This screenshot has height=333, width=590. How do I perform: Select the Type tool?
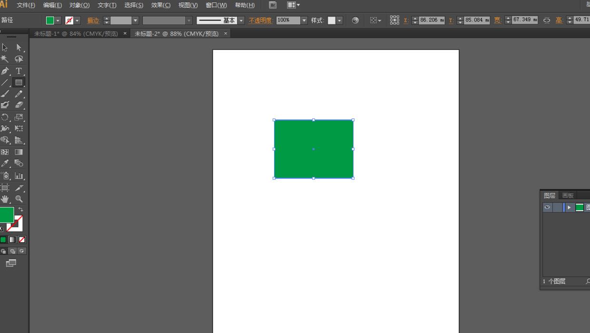click(19, 71)
